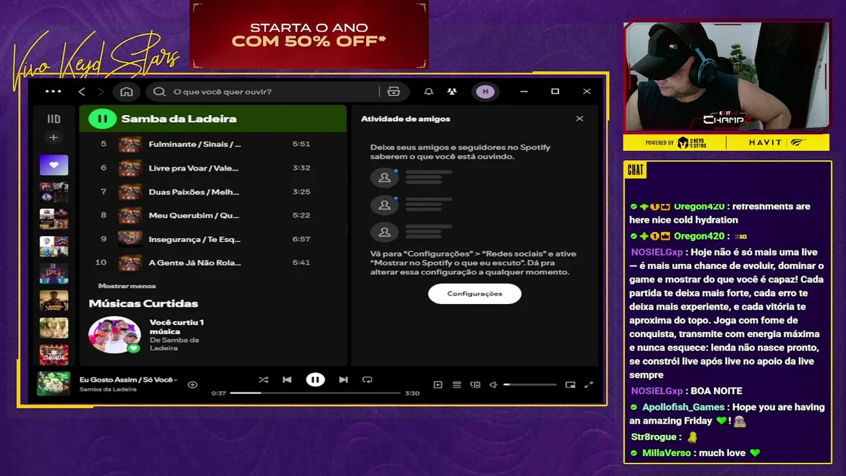Pause playback with the center button
The width and height of the screenshot is (846, 476).
(x=315, y=379)
